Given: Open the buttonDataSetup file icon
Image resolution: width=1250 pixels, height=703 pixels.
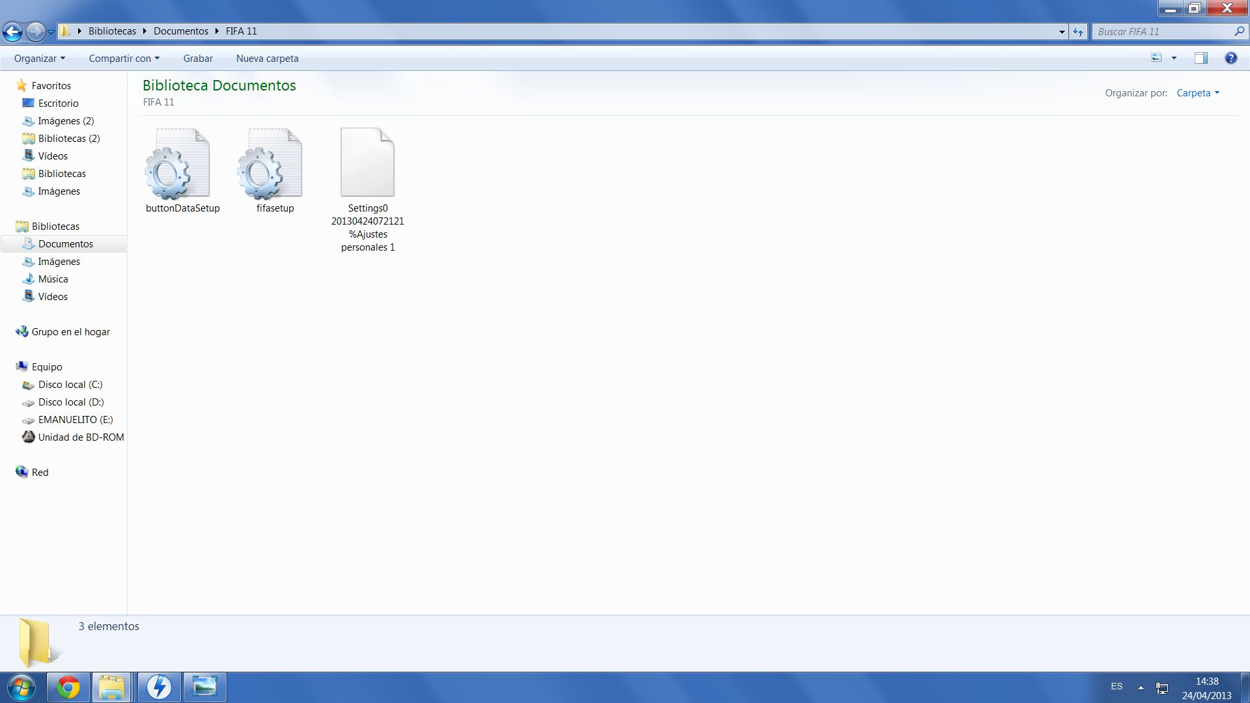Looking at the screenshot, I should click(177, 163).
